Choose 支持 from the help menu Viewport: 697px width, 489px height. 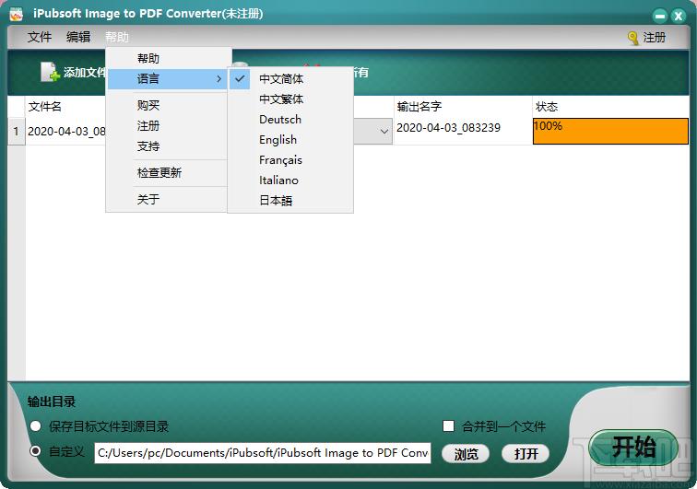pos(169,146)
